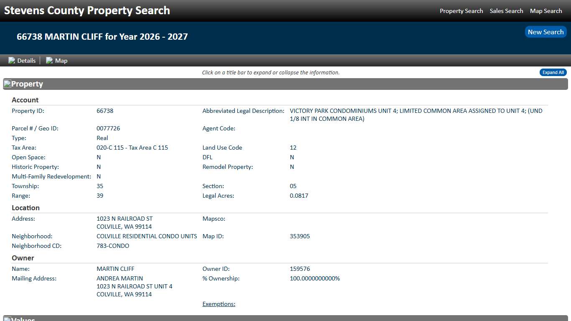Click the MARTIN CLIFF owner name
The height and width of the screenshot is (321, 571).
click(x=115, y=269)
